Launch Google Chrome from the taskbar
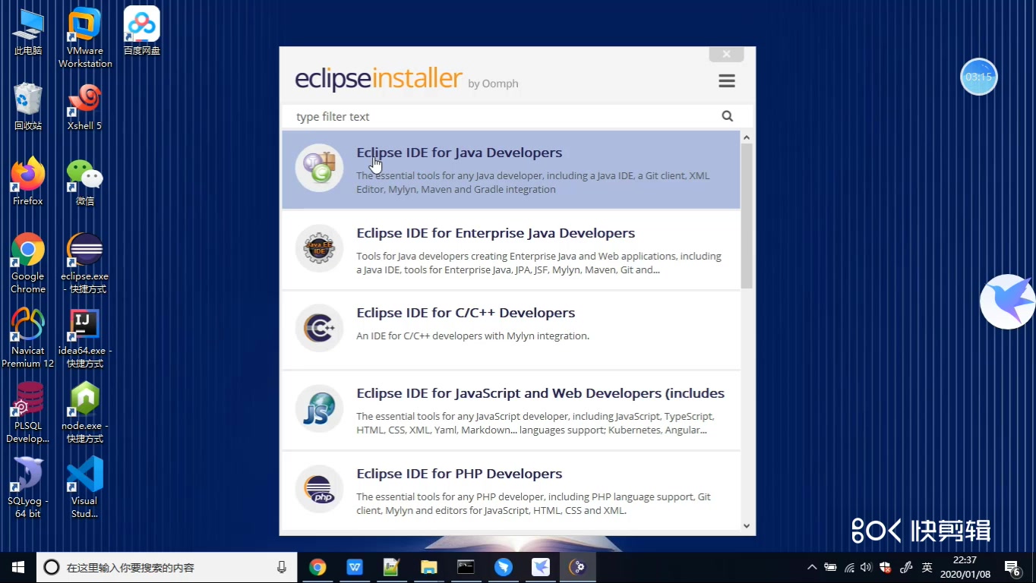Viewport: 1036px width, 583px height. pos(317,567)
